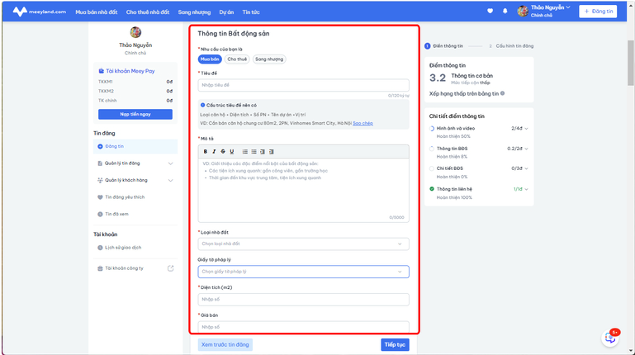Open Tin tức menu item
635x355 pixels.
coord(251,12)
